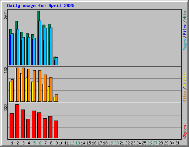Click day label 29 on x-axis

coord(166,143)
